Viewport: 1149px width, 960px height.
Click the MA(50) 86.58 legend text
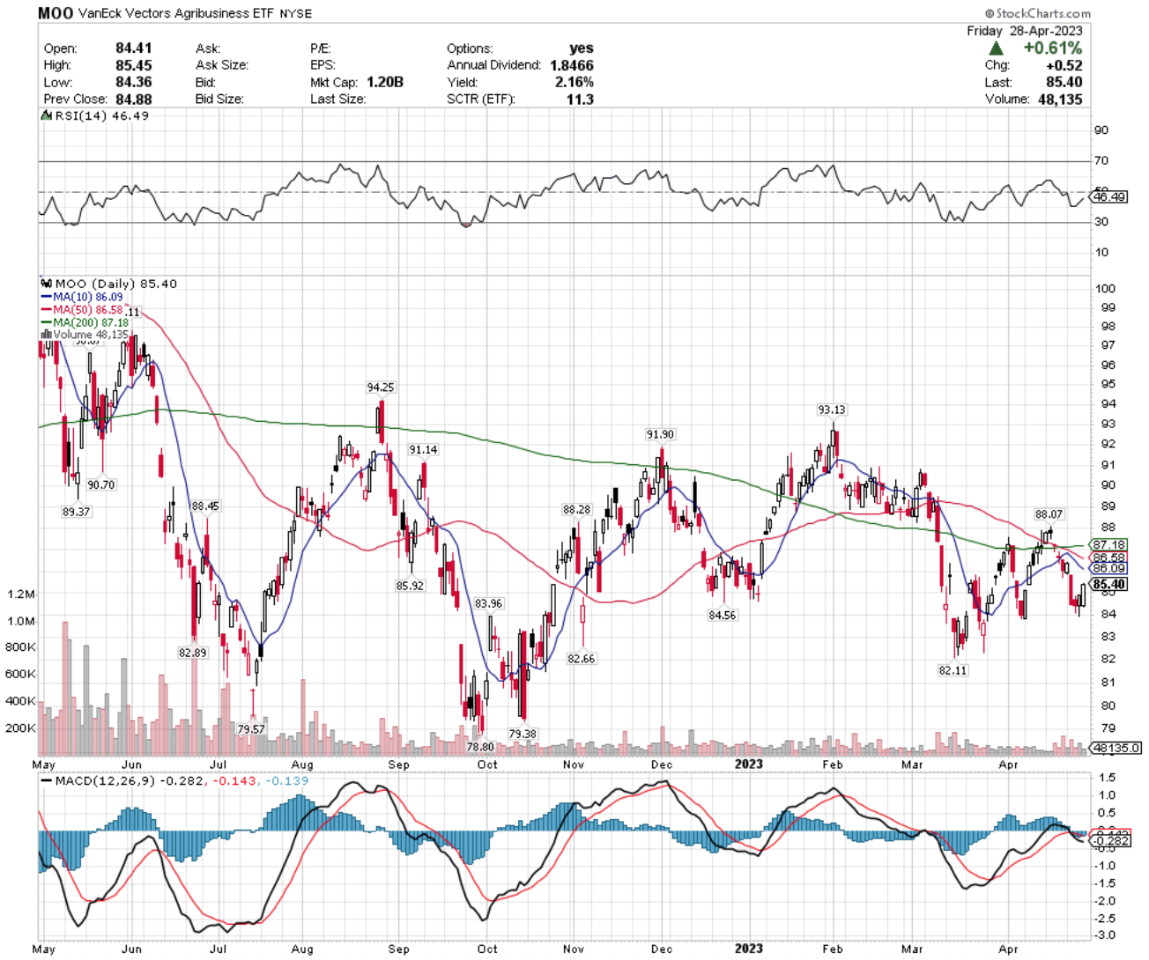click(x=88, y=310)
